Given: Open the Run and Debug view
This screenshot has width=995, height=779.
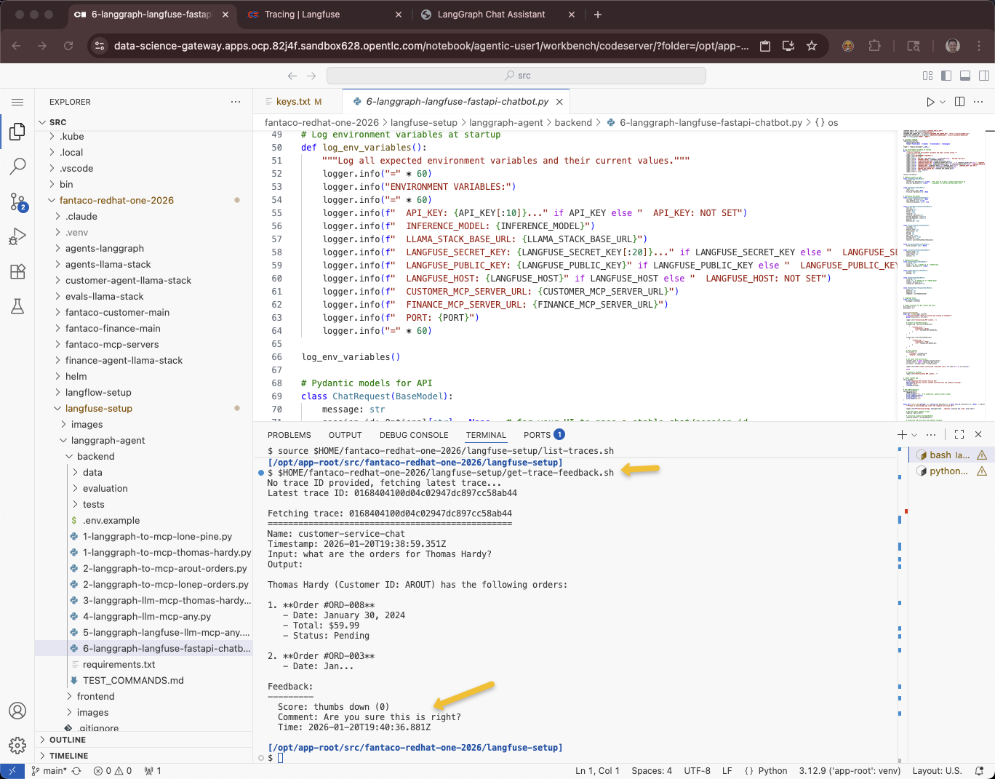Looking at the screenshot, I should click(17, 236).
